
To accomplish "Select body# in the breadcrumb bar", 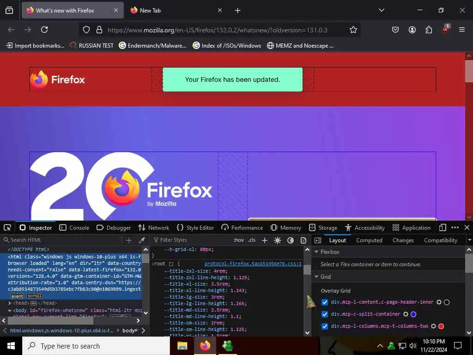I will pos(130,331).
